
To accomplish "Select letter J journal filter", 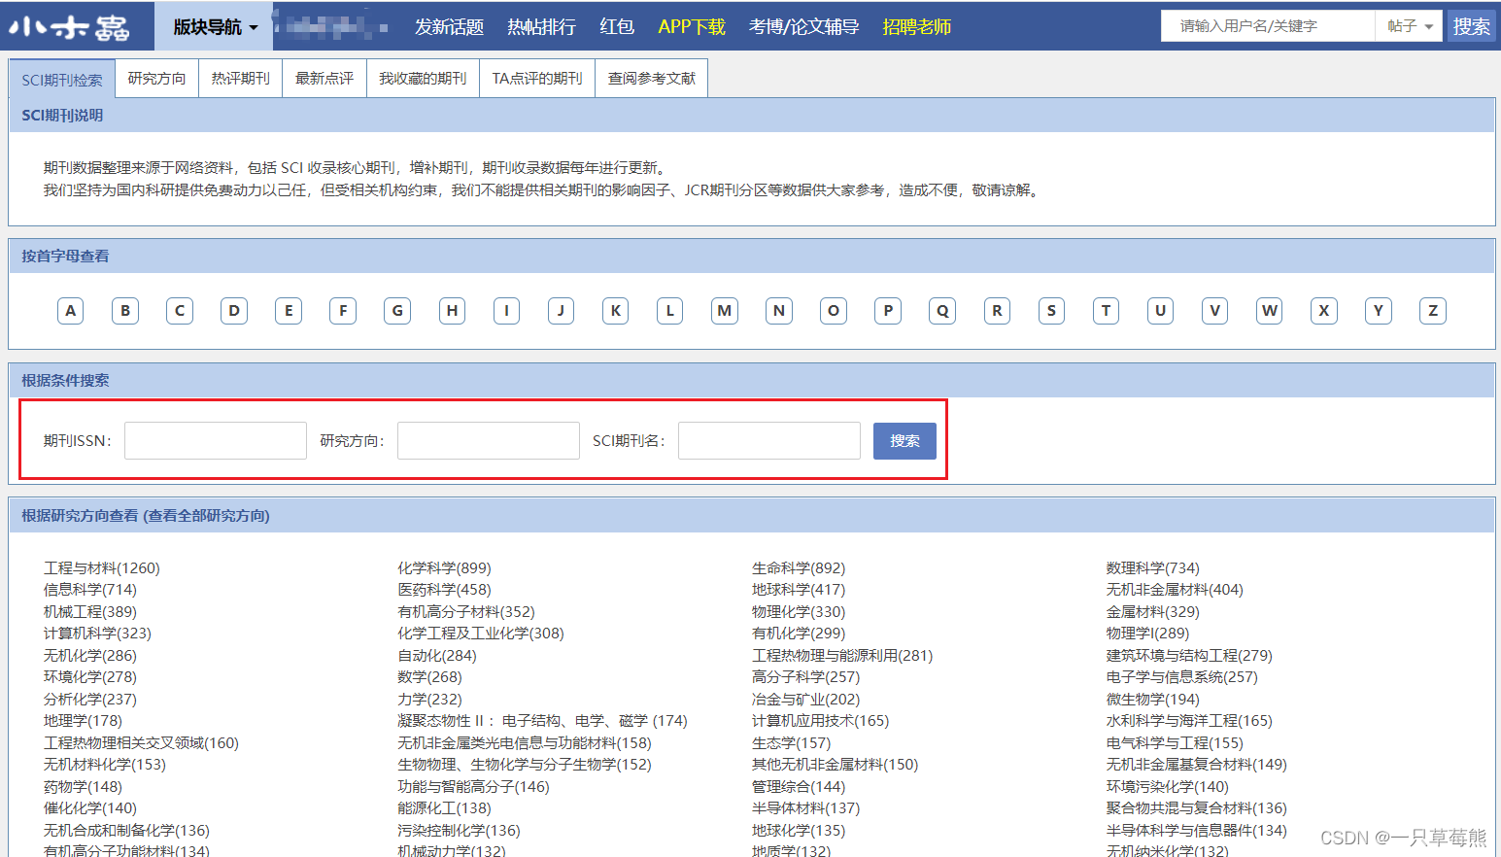I will click(561, 311).
